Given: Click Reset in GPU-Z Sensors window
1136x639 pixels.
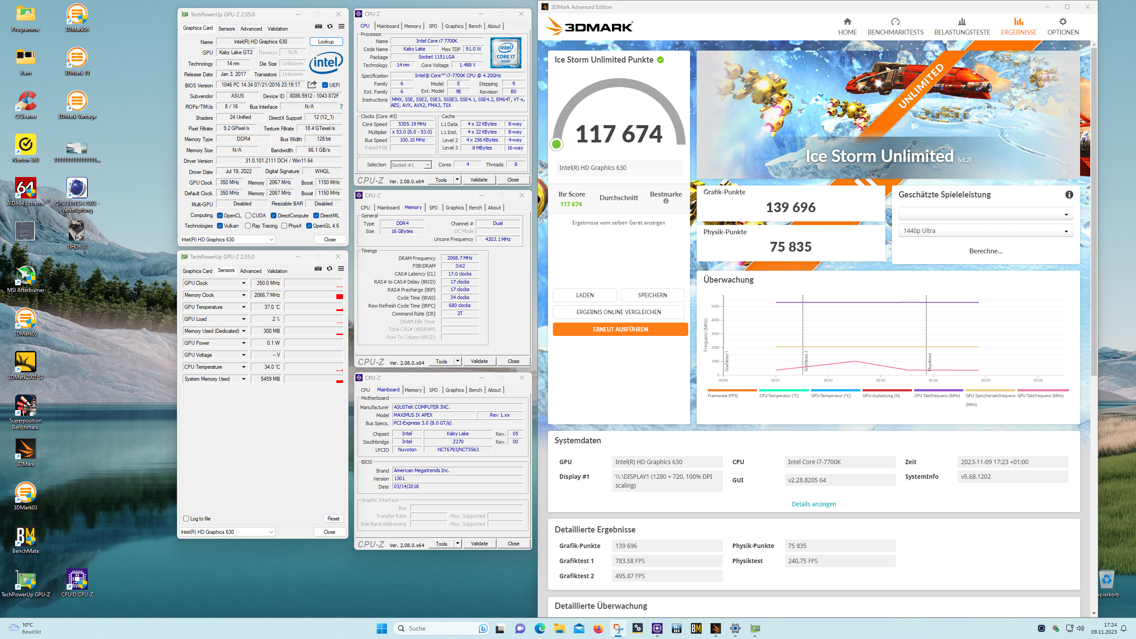Looking at the screenshot, I should point(333,519).
